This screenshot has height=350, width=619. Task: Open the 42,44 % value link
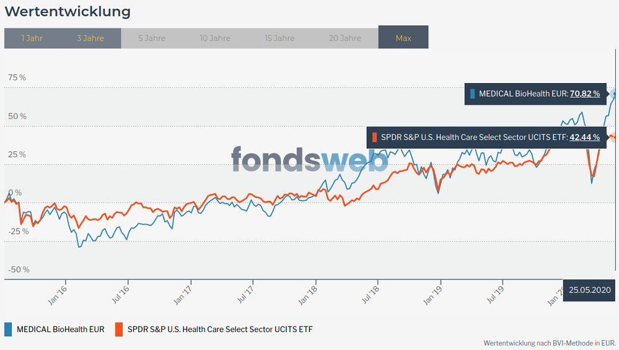[x=585, y=137]
